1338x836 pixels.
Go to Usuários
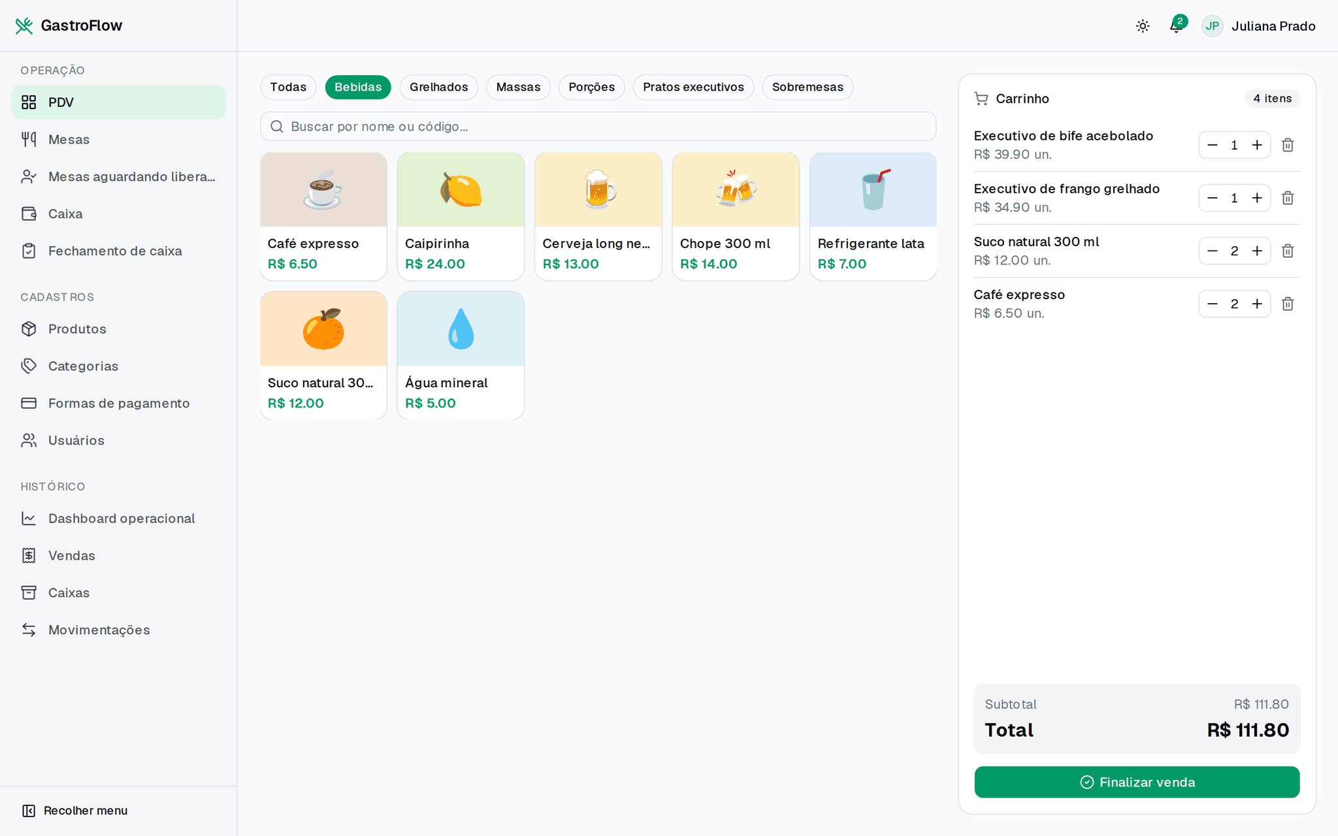pyautogui.click(x=118, y=440)
